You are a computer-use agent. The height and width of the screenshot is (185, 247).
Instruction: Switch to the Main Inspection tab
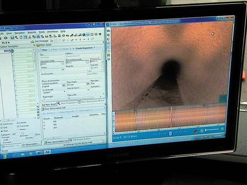68,103
